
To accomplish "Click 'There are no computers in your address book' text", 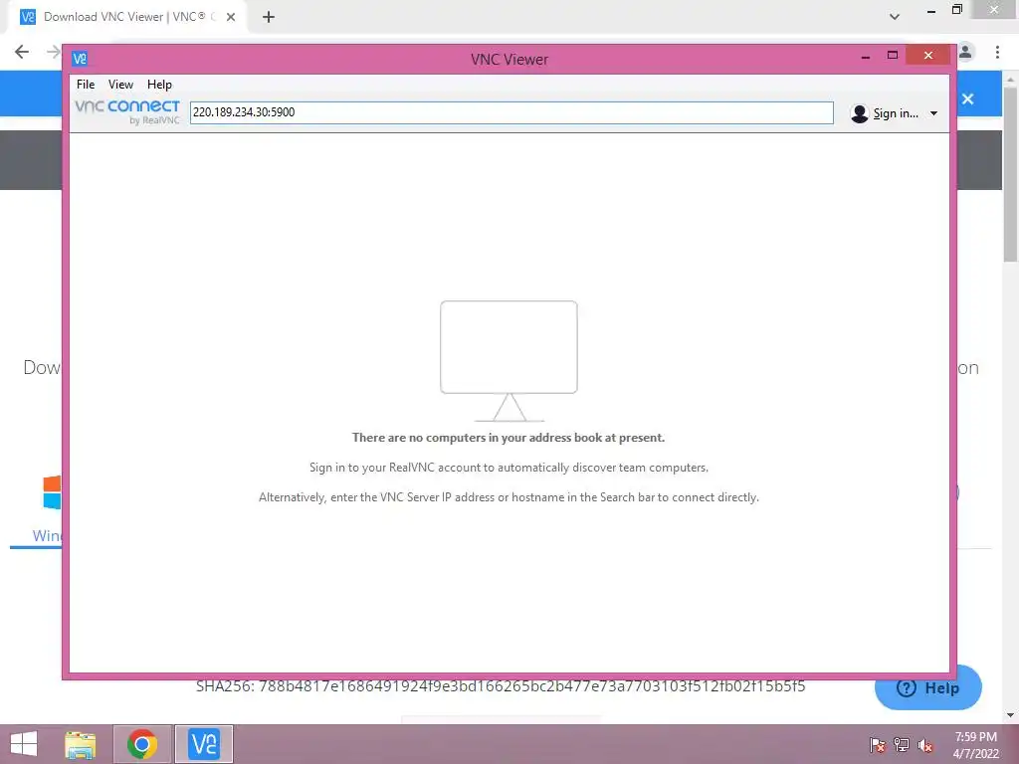I will 509,438.
